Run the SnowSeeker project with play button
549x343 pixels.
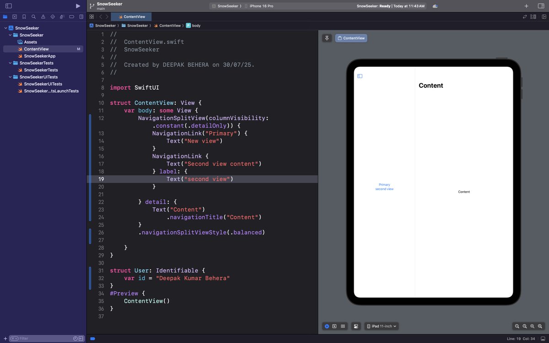[x=78, y=6]
